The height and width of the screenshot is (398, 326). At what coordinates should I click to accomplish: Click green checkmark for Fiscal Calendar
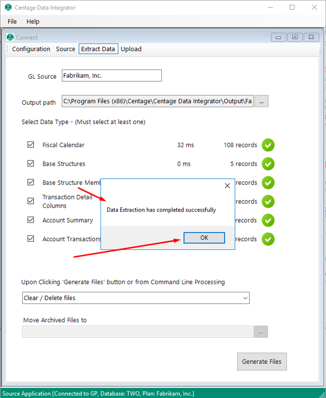(x=268, y=145)
